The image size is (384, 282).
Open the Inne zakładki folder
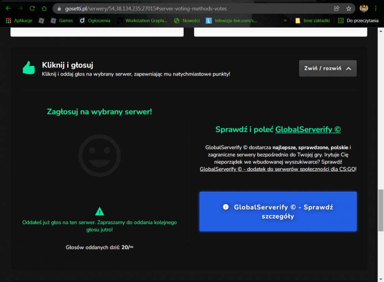[x=313, y=21]
